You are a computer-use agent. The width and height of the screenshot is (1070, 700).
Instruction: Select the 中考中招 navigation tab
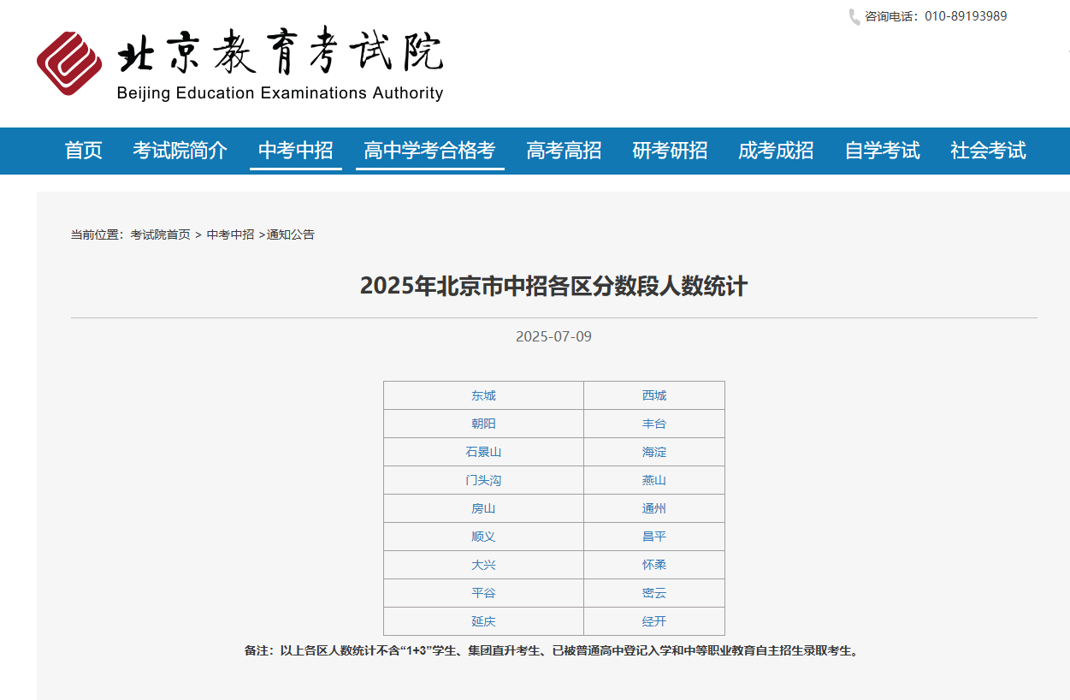(296, 151)
